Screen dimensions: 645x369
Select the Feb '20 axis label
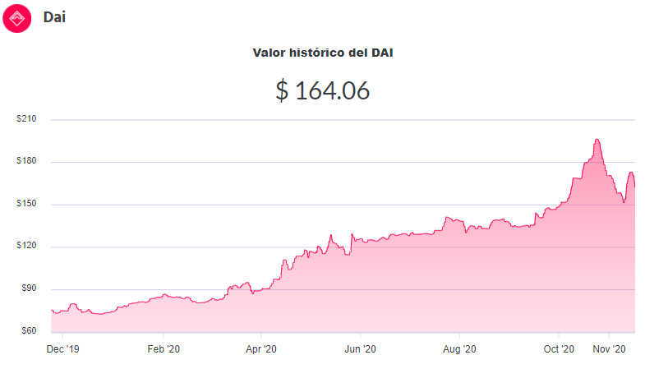click(x=164, y=349)
